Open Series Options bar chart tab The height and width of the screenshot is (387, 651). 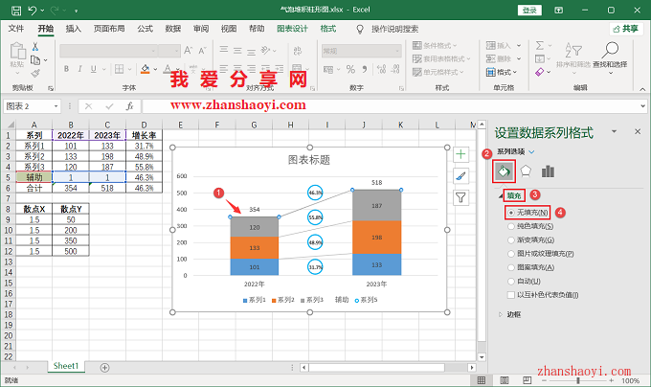click(548, 171)
